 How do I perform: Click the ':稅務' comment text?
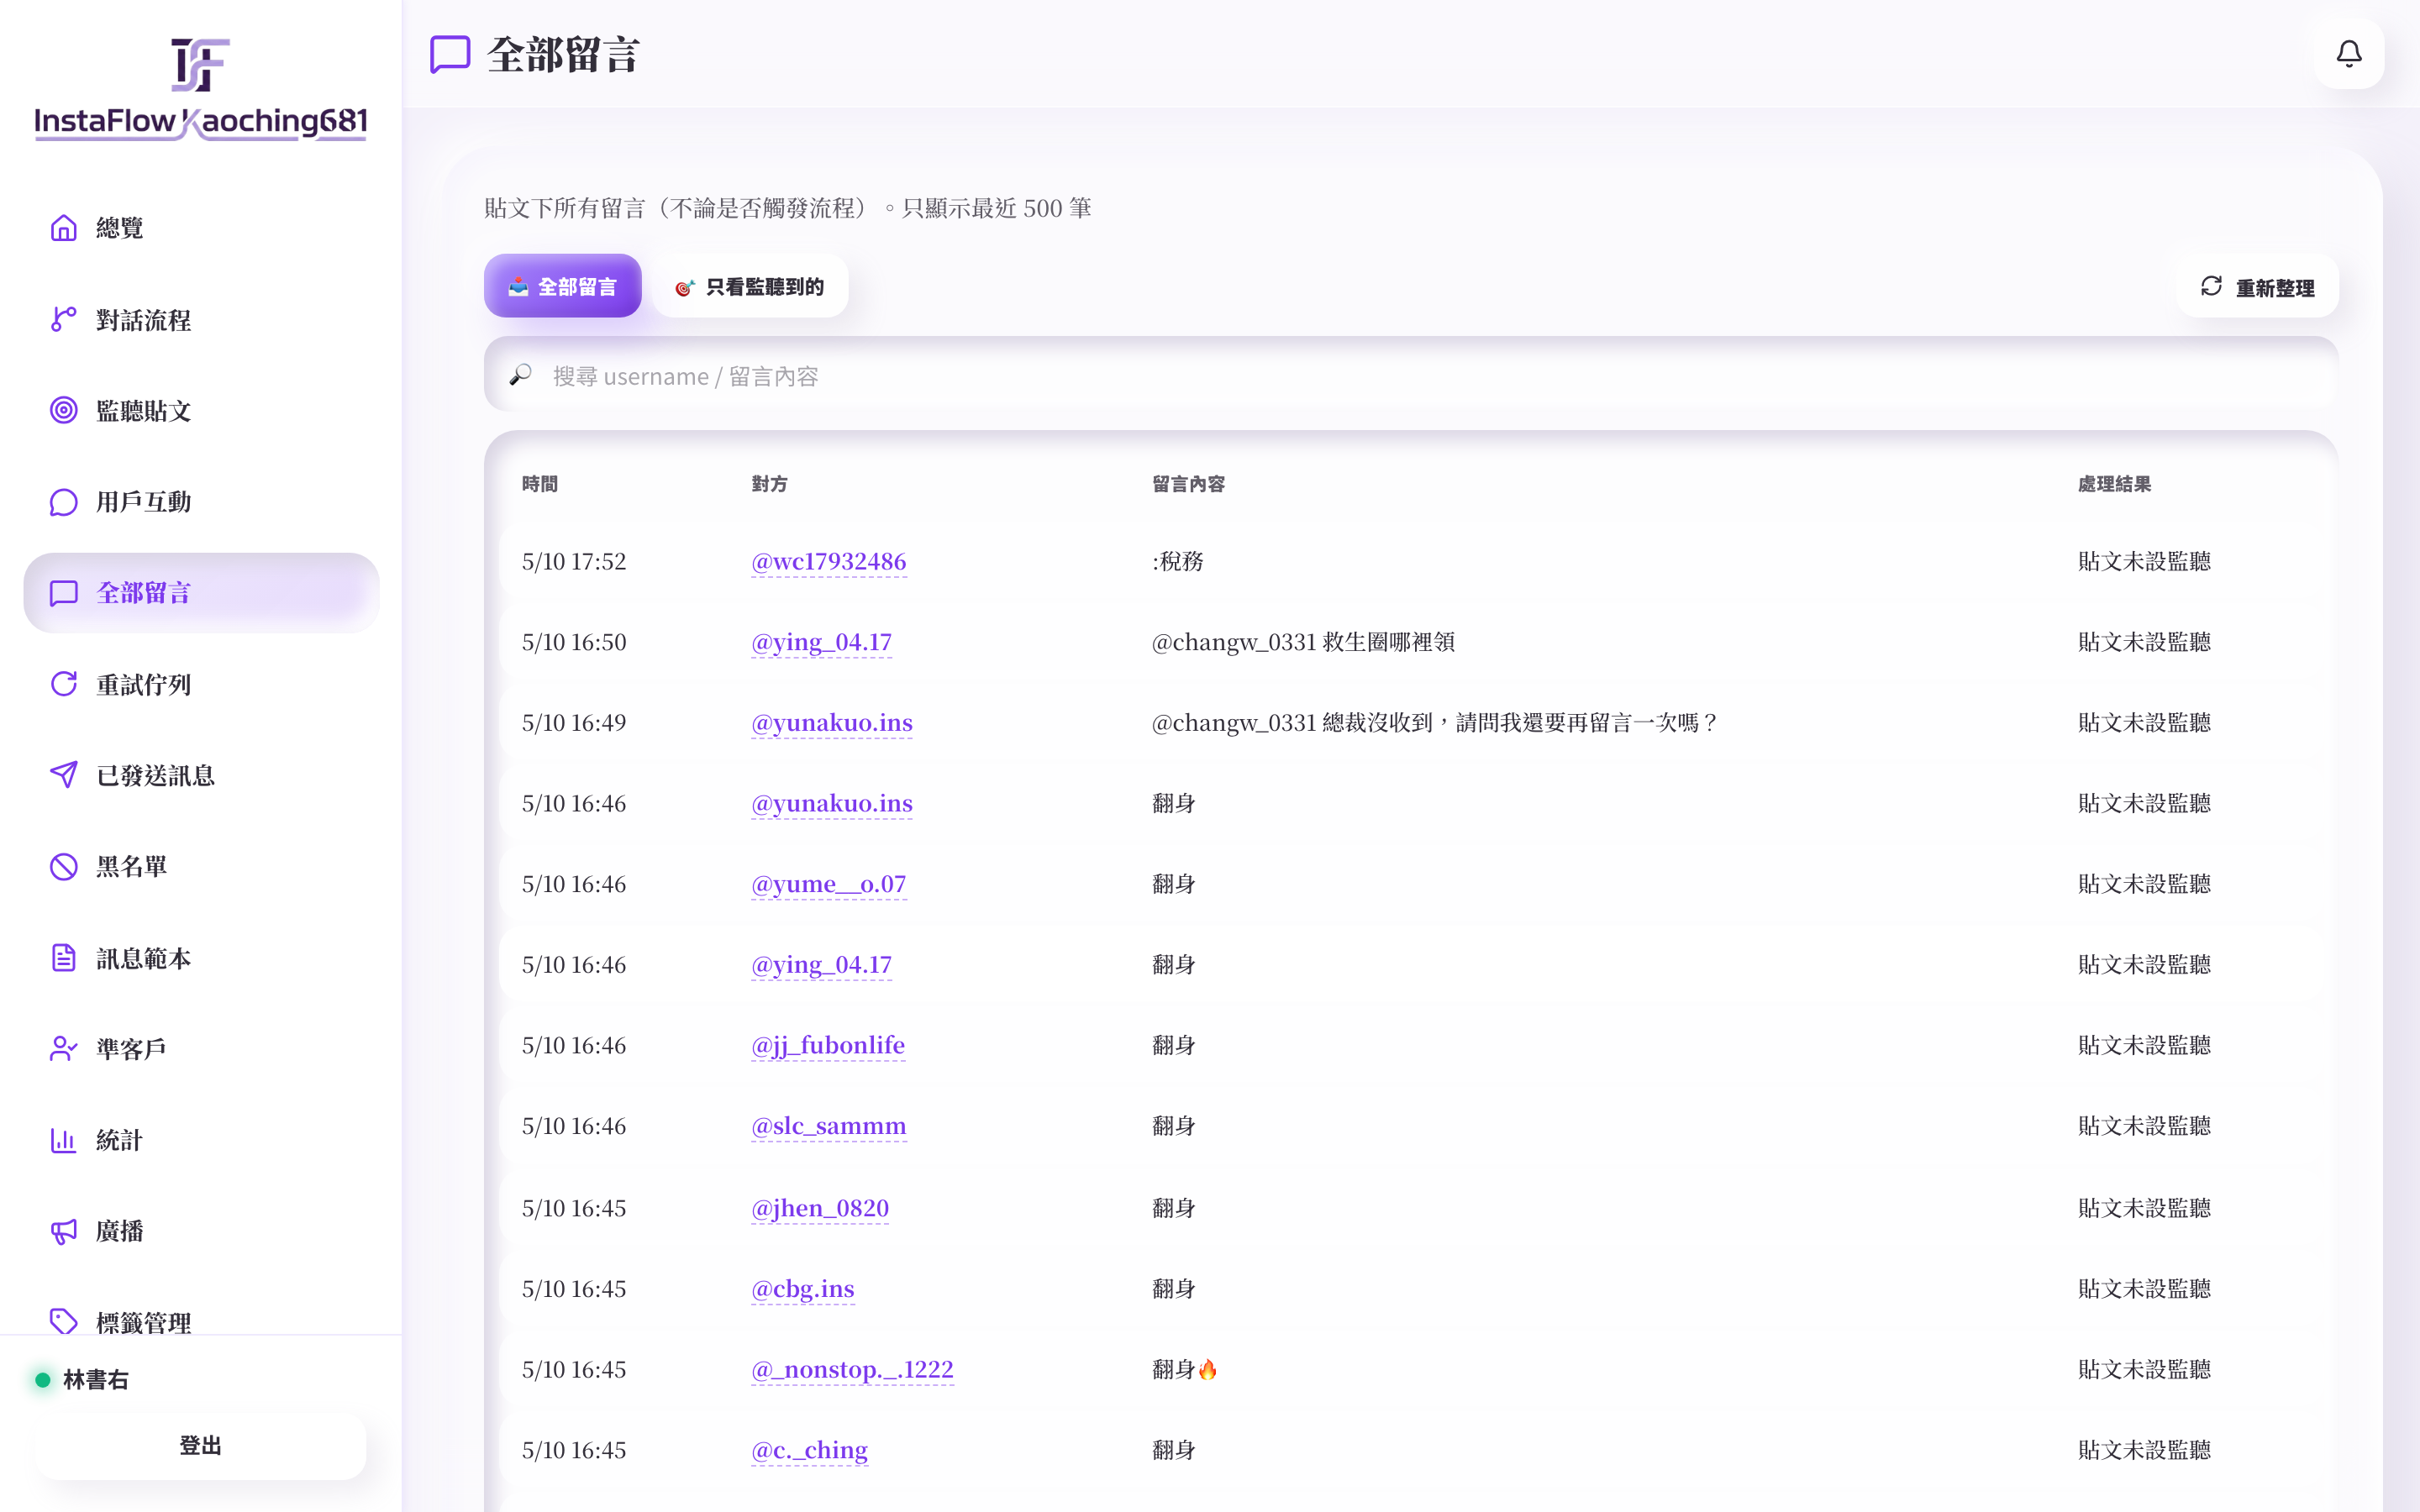click(x=1178, y=561)
